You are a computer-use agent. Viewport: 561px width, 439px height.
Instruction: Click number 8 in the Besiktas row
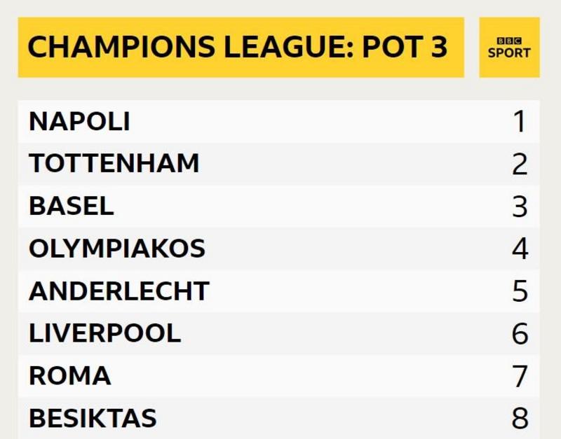click(520, 419)
